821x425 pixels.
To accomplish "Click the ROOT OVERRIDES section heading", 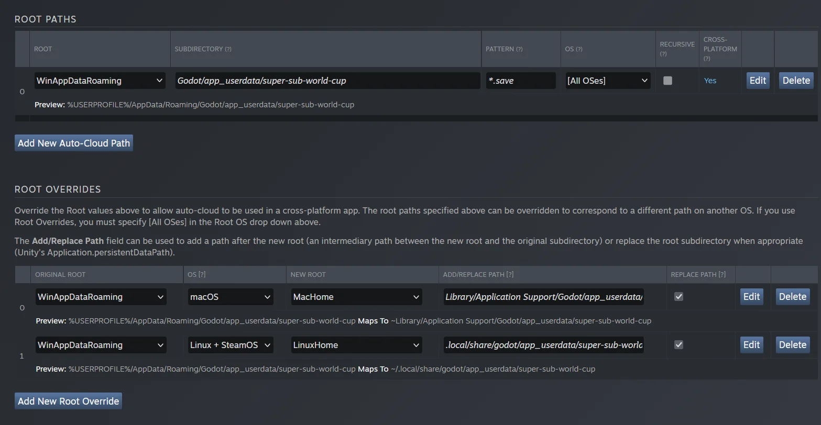I will pyautogui.click(x=58, y=189).
